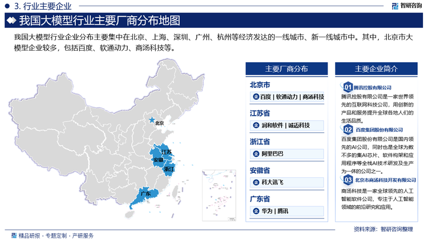The width and height of the screenshot is (428, 240).
Task: Click the 润和软件 | 诚迈科技 entry
Action: 287,125
